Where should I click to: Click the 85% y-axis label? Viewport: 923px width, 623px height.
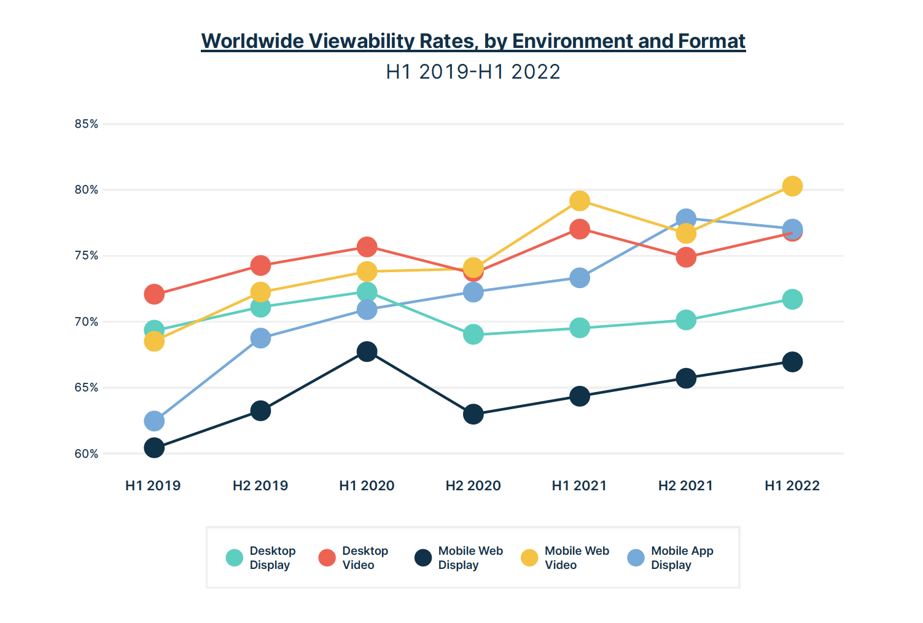(87, 124)
